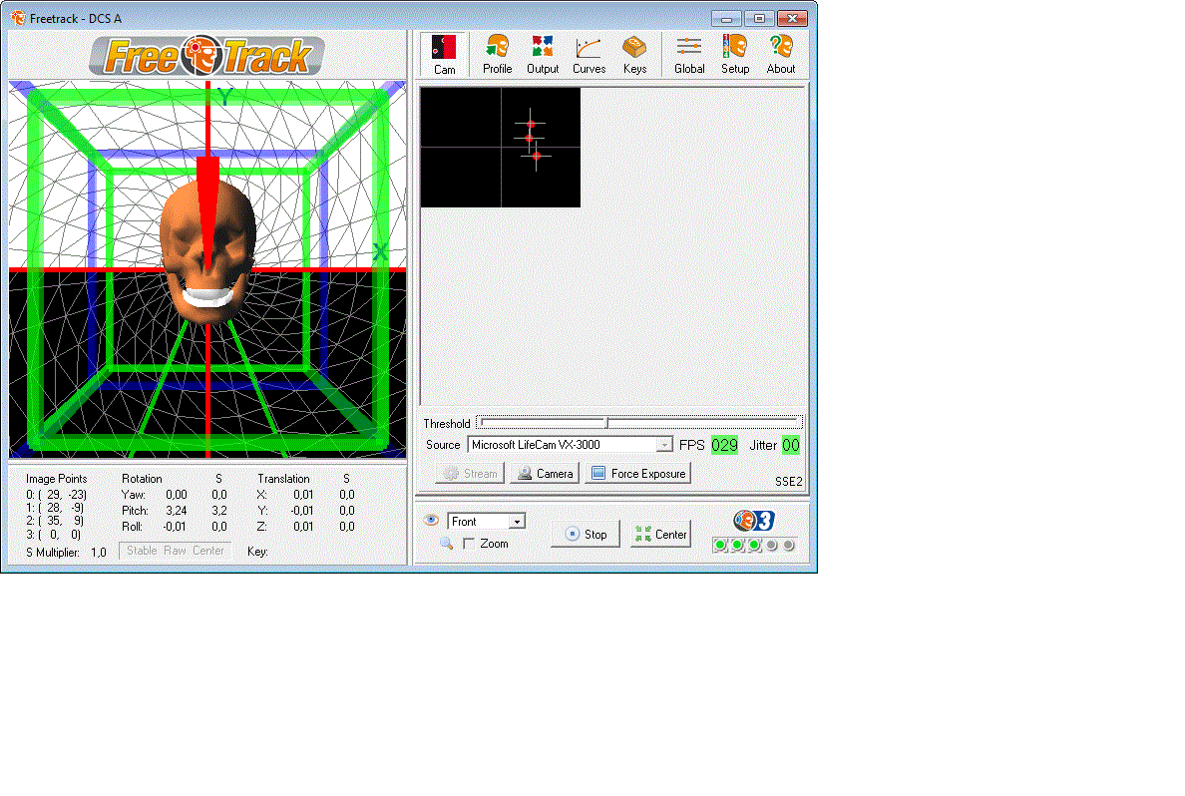Screen dimensions: 1185x796
Task: Click the SSE2 status label
Action: coord(788,482)
